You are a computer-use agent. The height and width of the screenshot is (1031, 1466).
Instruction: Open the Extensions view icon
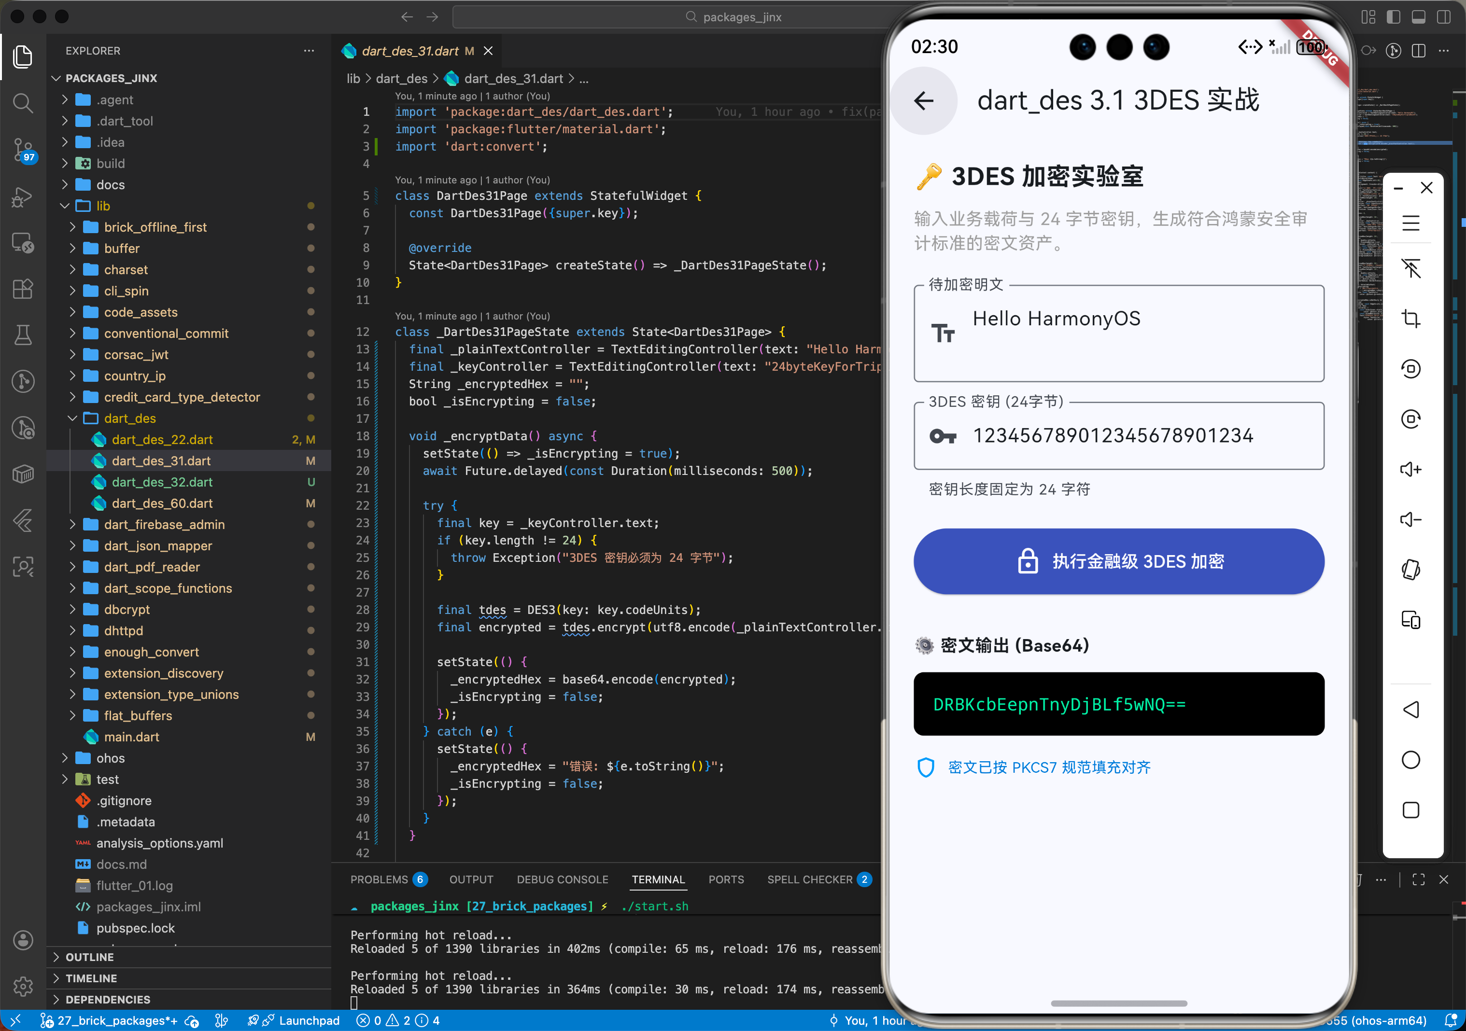click(x=23, y=289)
